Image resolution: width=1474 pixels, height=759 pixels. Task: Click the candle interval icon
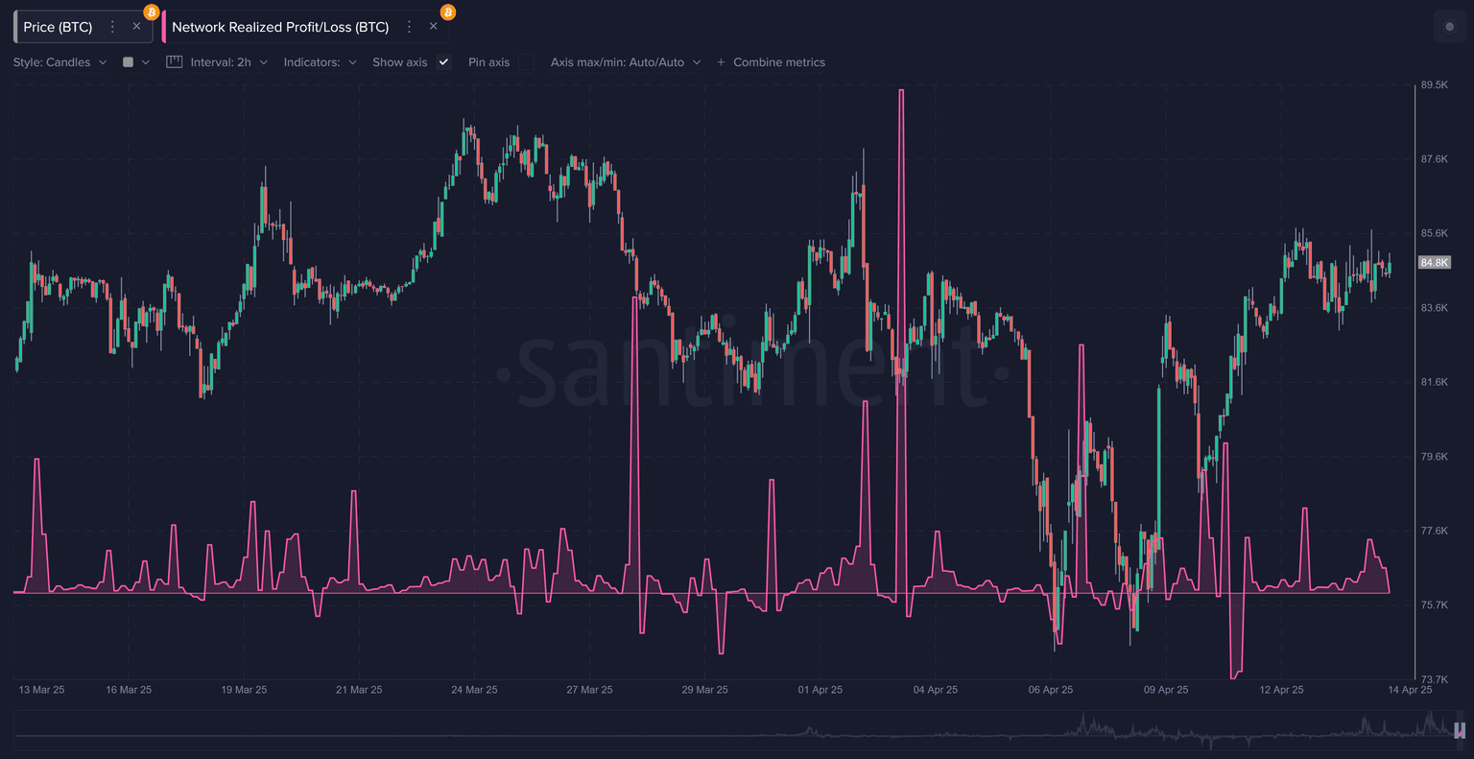174,62
